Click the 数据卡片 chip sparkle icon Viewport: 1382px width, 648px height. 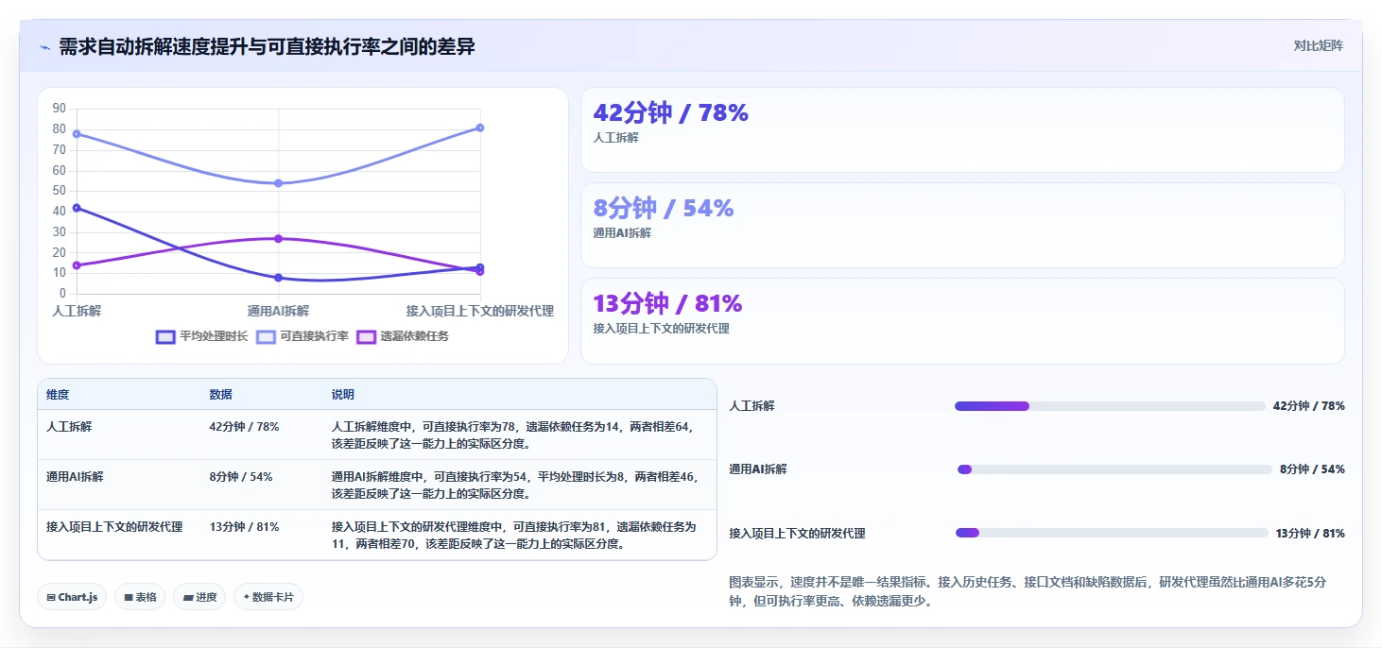246,597
